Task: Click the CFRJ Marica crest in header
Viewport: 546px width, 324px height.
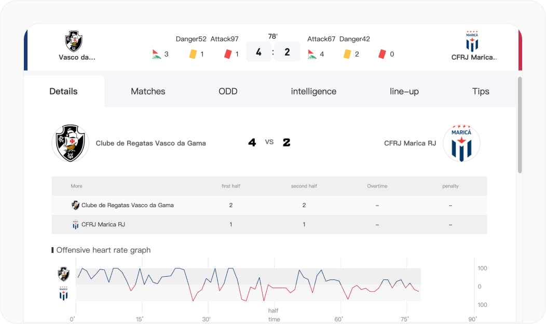Action: tap(472, 41)
